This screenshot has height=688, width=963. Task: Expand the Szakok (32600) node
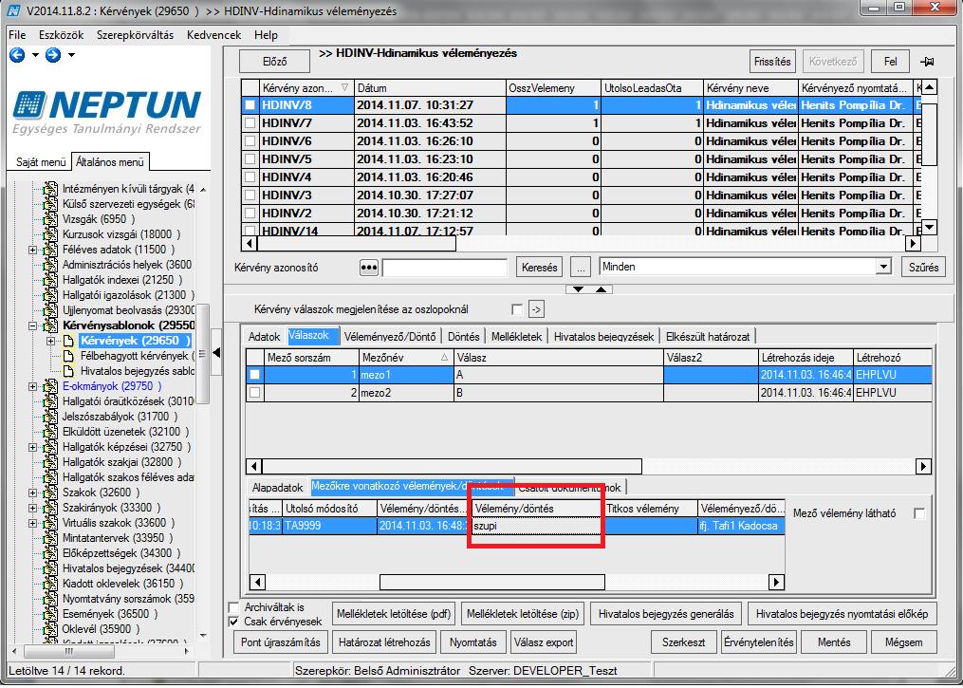[33, 493]
